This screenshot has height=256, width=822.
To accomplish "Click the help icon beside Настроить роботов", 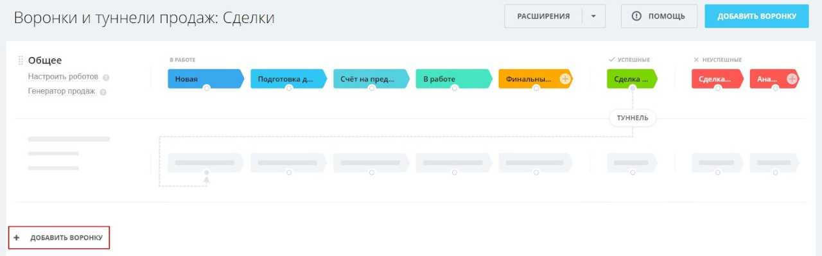I will 106,78.
